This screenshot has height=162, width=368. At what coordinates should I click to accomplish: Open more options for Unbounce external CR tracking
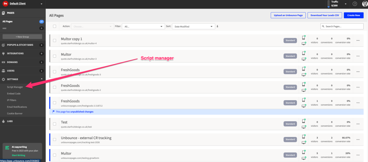358,139
